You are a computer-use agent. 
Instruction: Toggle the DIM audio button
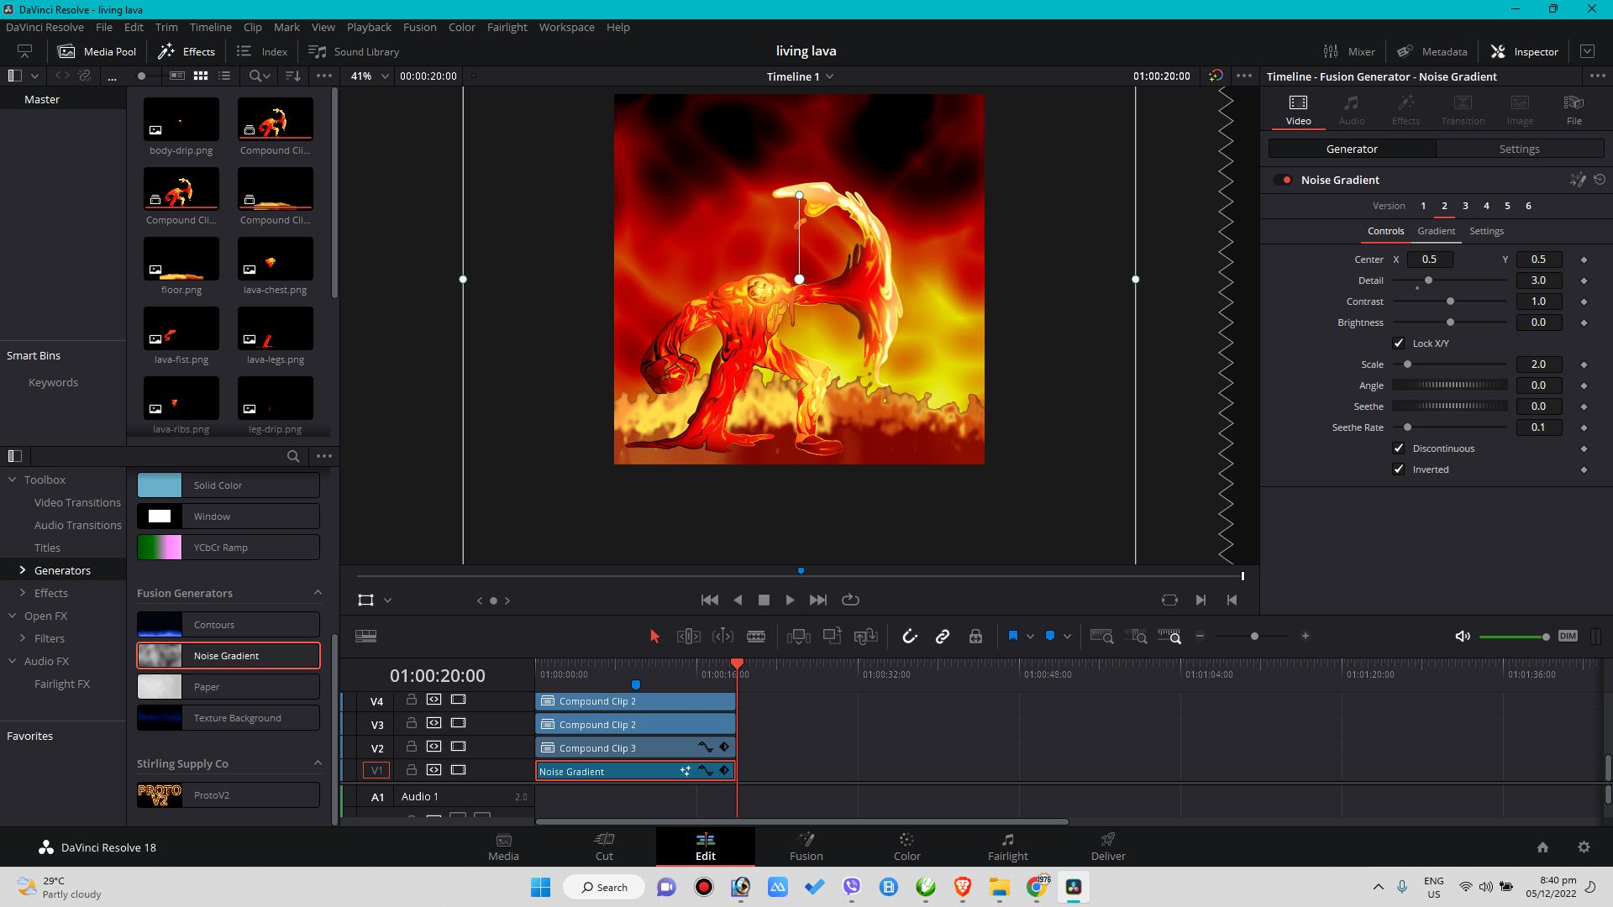pyautogui.click(x=1568, y=637)
